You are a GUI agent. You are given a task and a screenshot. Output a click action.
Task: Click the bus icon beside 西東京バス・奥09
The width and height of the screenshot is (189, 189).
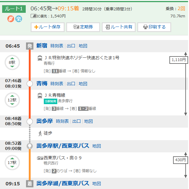pos(40,158)
